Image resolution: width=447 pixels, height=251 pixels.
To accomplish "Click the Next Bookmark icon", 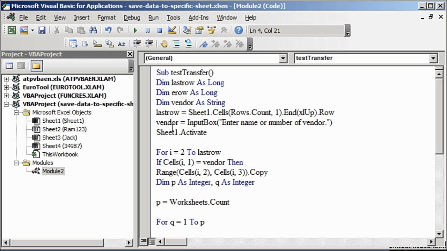I will click(x=215, y=44).
